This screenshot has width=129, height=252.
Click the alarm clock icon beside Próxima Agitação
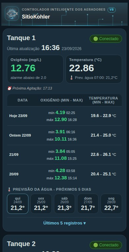tap(9, 88)
